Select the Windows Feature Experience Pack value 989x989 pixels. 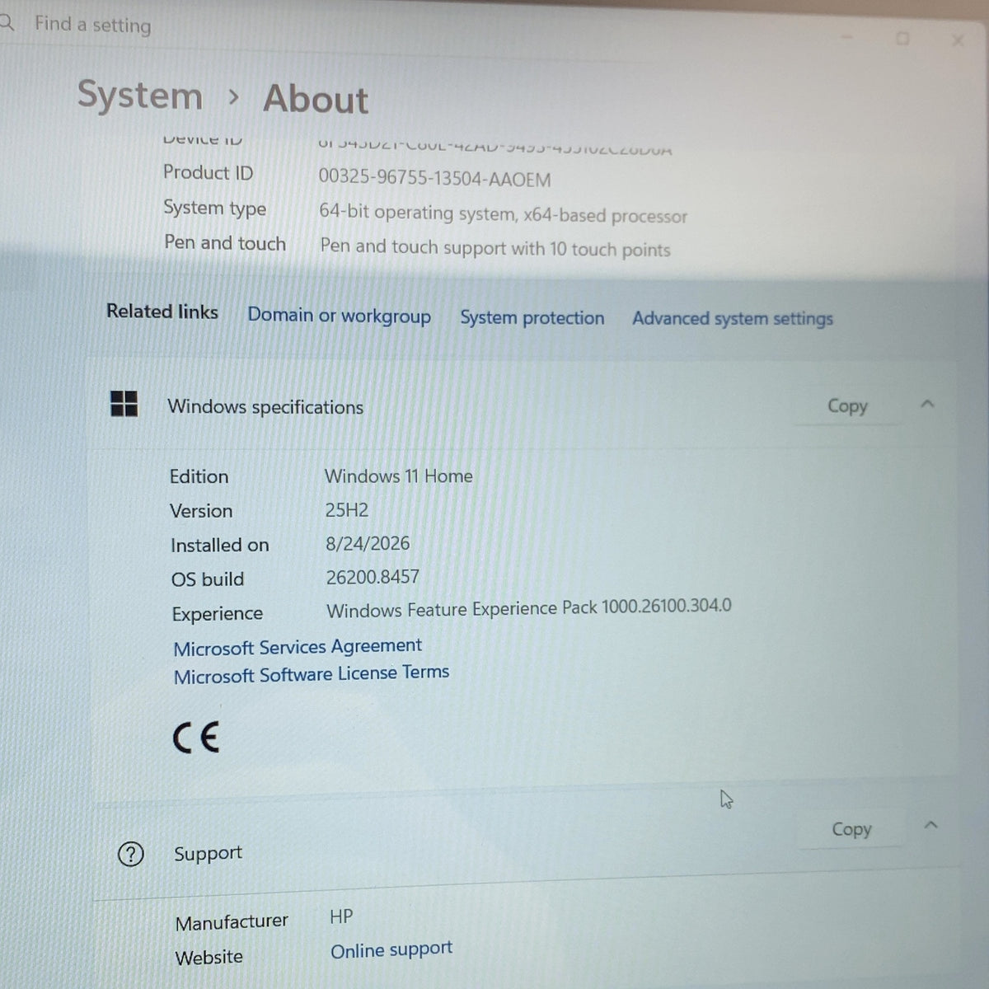[x=529, y=609]
